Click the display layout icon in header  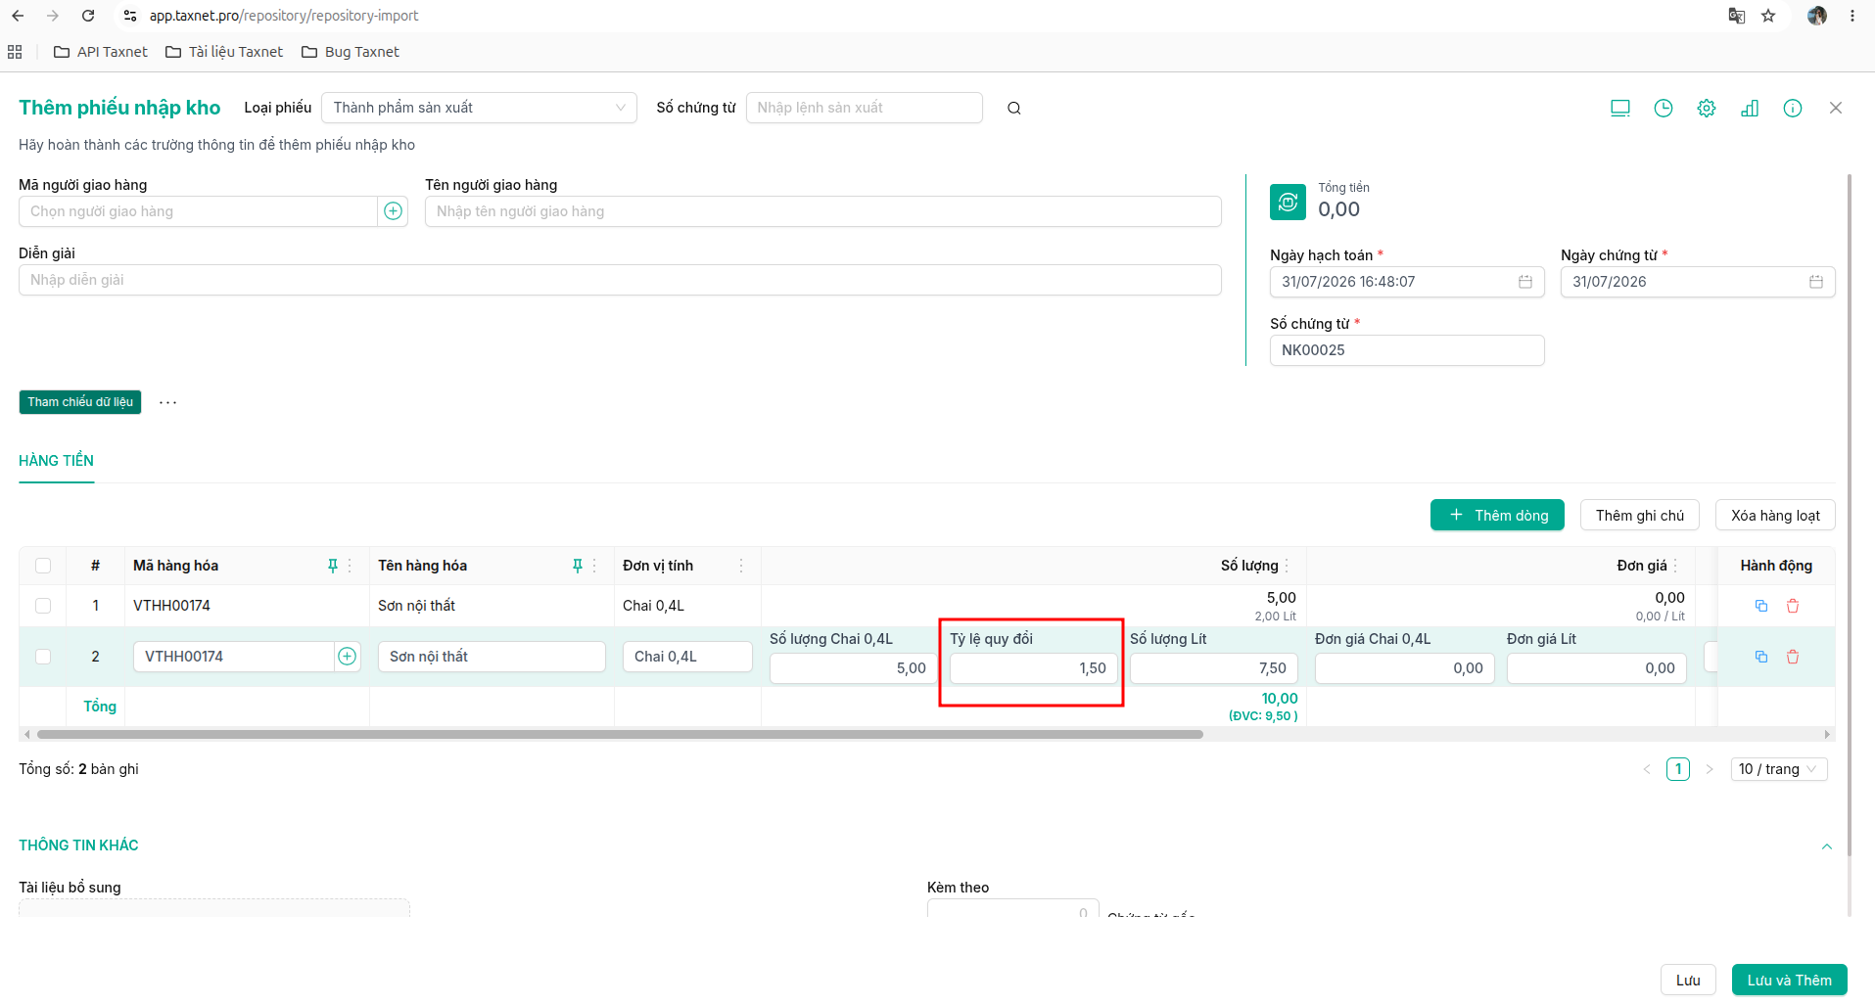pyautogui.click(x=1620, y=109)
